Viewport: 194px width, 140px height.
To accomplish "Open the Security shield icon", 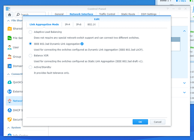I will 10,120.
